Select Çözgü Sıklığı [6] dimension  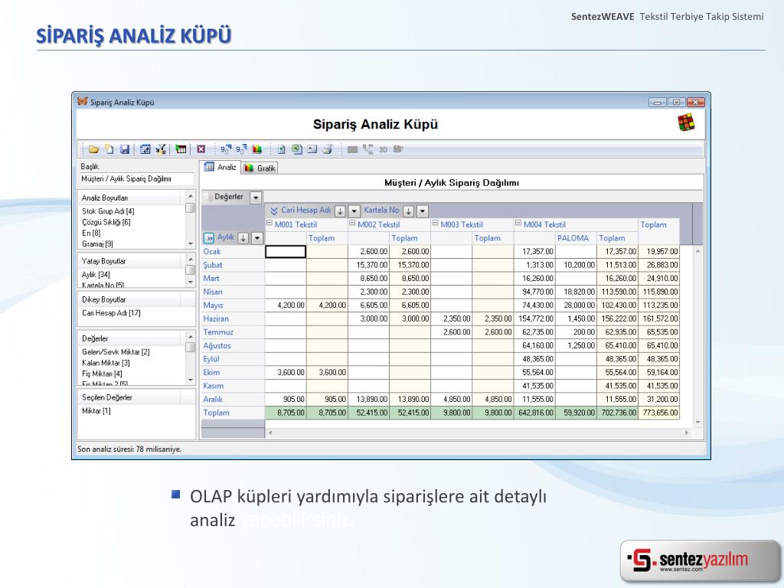click(106, 222)
